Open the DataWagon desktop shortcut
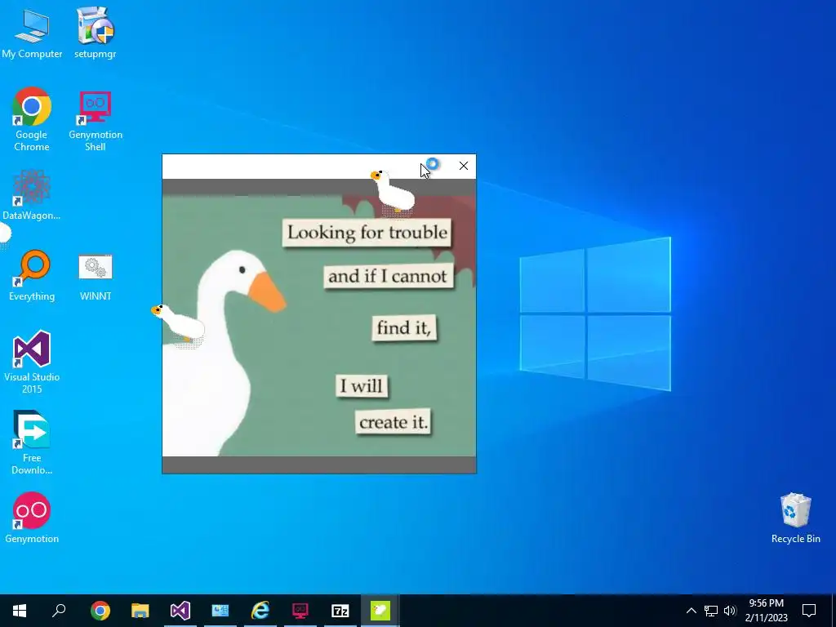 click(32, 194)
